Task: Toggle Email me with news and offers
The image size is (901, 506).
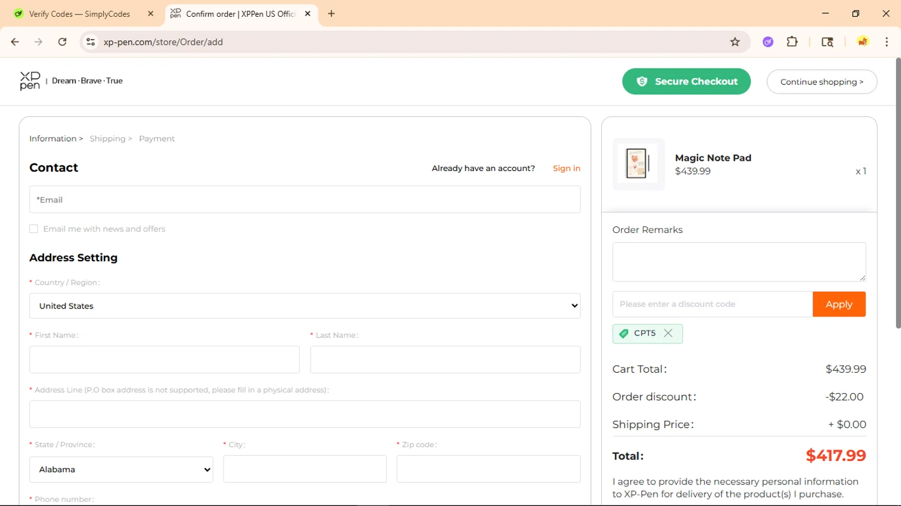Action: coord(34,229)
